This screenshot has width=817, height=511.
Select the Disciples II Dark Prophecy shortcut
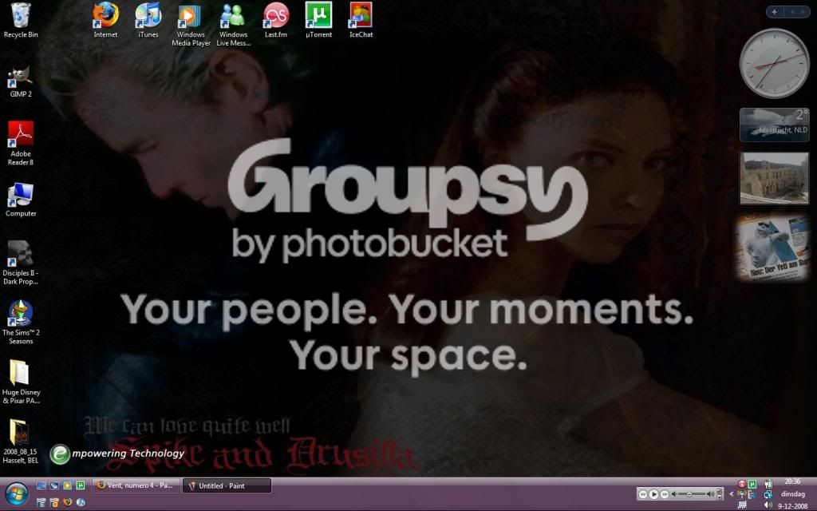point(20,263)
